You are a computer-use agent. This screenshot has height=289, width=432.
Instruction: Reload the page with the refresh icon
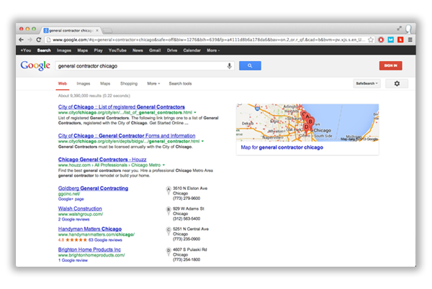point(39,40)
